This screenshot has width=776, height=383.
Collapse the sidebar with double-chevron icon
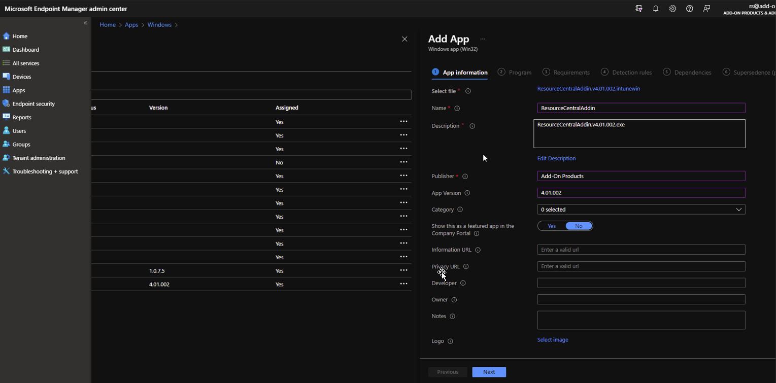(x=85, y=23)
